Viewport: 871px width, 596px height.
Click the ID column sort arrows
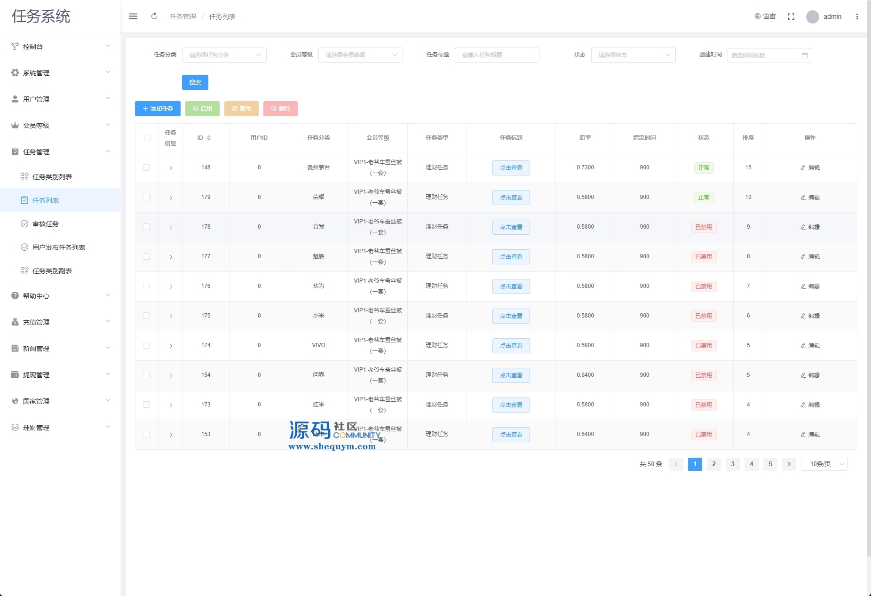(x=209, y=138)
